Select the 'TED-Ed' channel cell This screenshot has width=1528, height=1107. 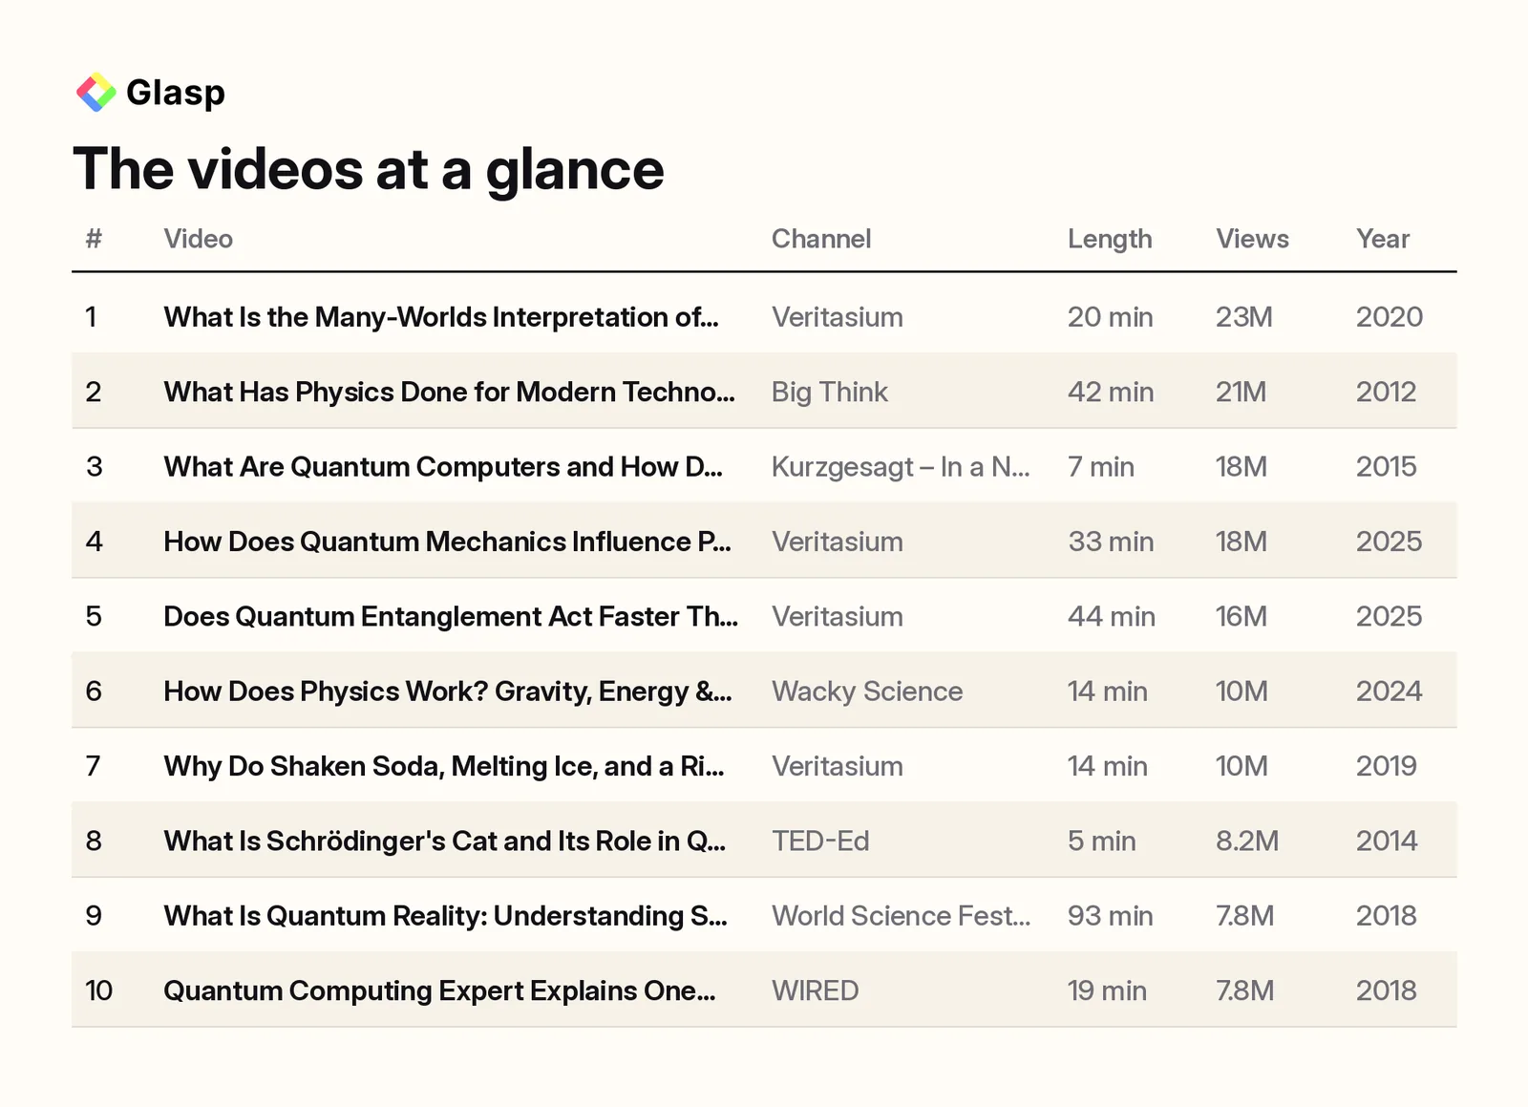(820, 841)
